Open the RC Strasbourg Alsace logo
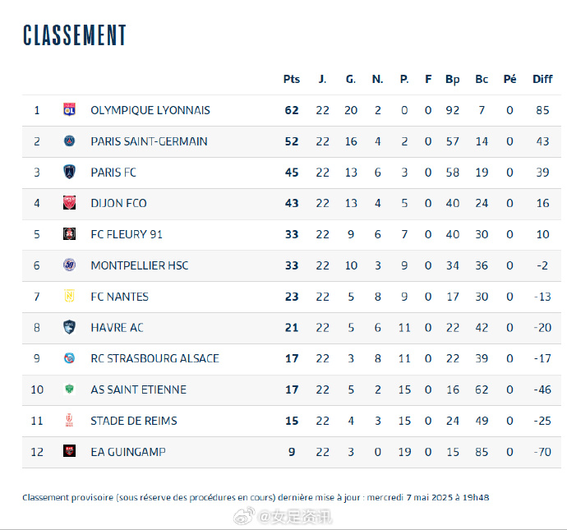Image resolution: width=567 pixels, height=530 pixels. point(69,358)
